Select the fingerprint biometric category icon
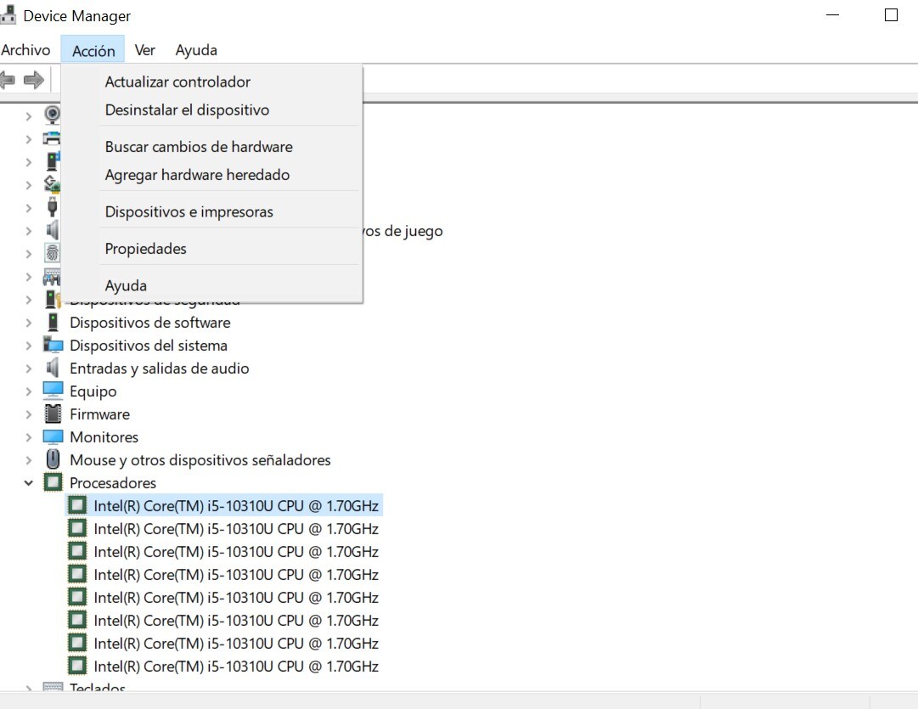Screen dimensions: 918x709 tap(52, 253)
